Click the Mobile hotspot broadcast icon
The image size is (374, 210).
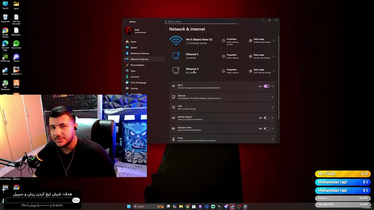point(174,118)
